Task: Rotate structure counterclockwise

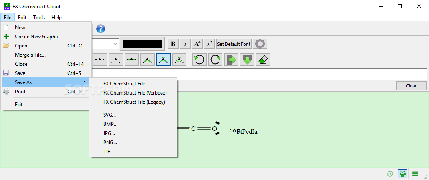Action: click(199, 60)
